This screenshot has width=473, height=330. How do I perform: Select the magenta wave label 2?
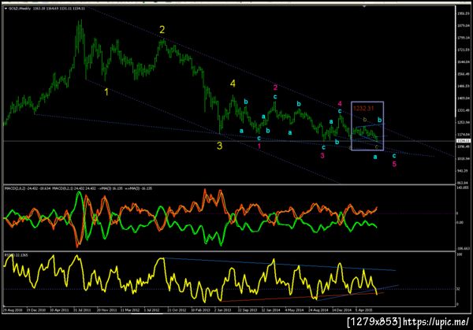[x=275, y=87]
